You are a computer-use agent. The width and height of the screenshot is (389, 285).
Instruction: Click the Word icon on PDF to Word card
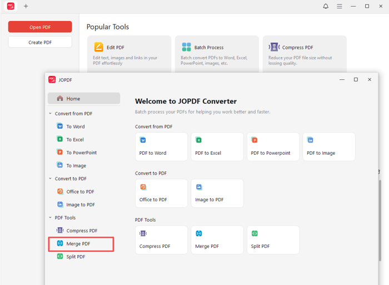[143, 140]
